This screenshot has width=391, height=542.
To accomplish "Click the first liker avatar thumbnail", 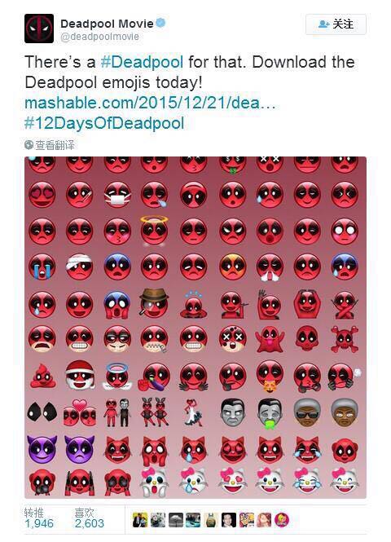I will [140, 520].
